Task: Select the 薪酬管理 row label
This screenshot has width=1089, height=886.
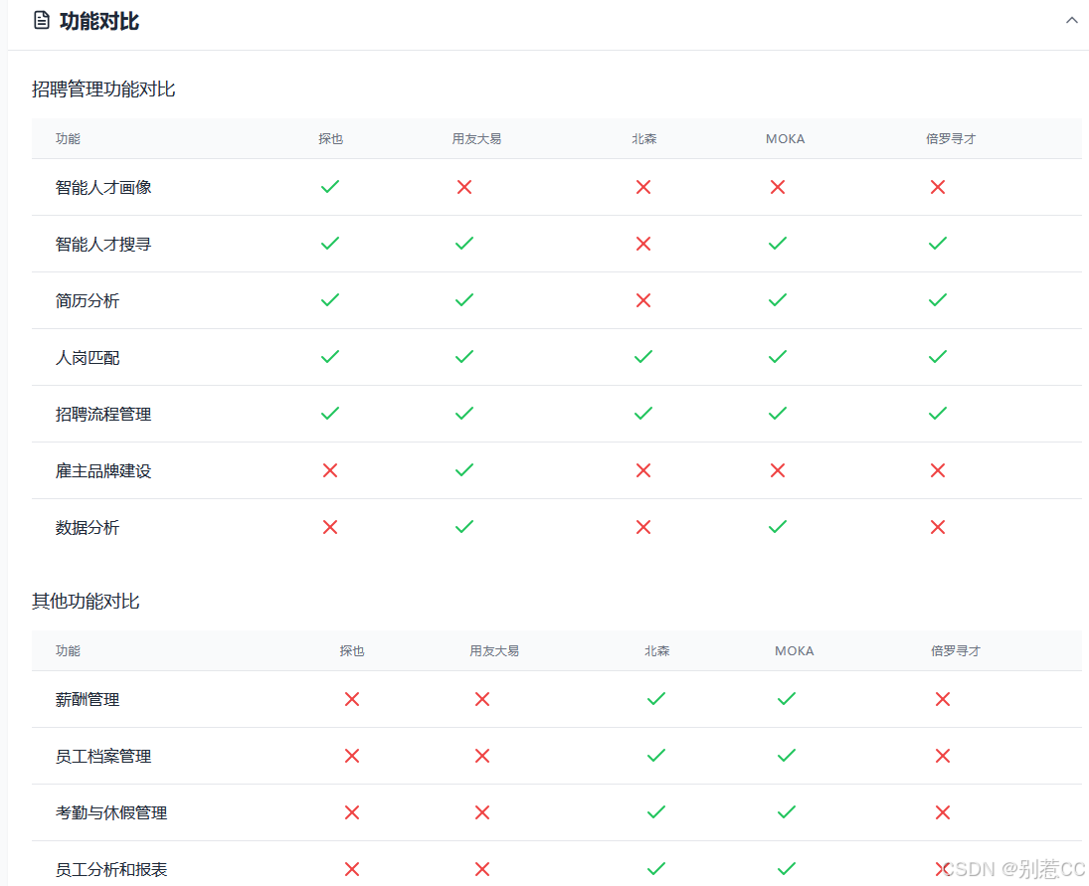Action: click(88, 699)
